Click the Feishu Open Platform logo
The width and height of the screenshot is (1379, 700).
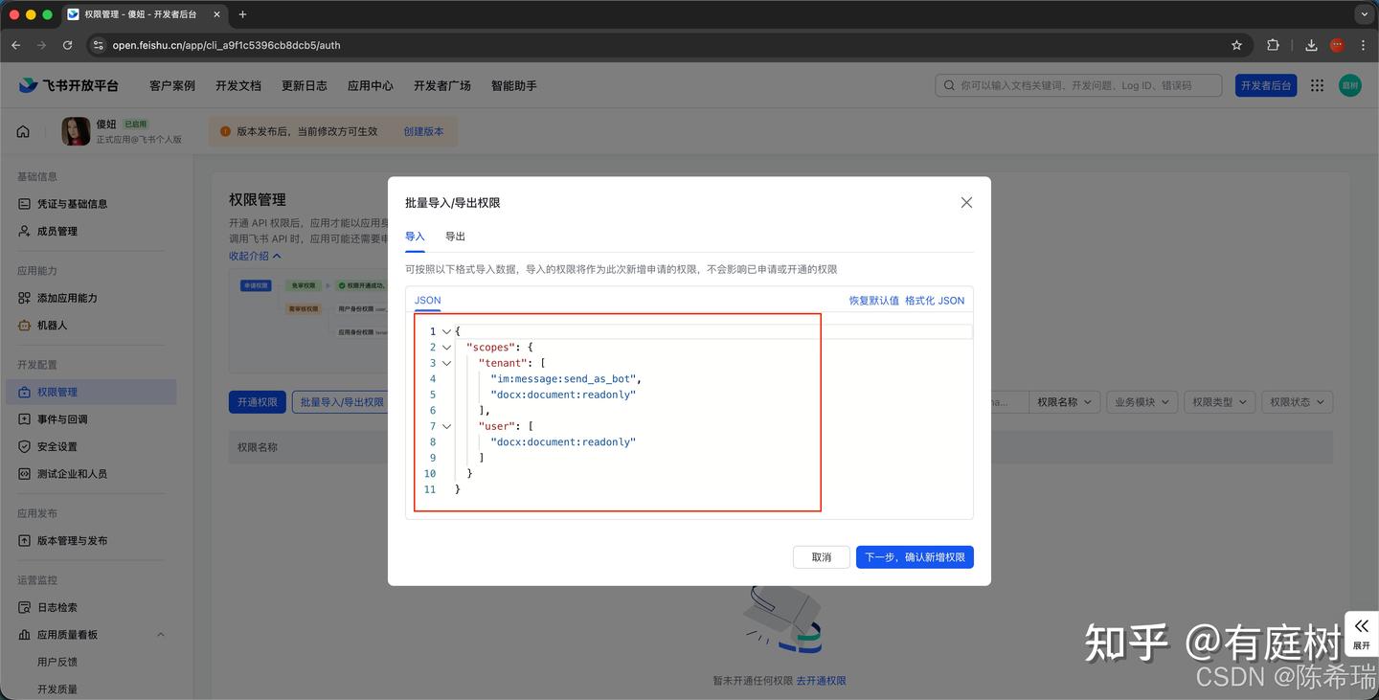(68, 85)
